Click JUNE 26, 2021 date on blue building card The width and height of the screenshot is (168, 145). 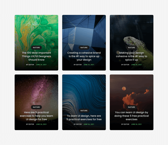89,65
